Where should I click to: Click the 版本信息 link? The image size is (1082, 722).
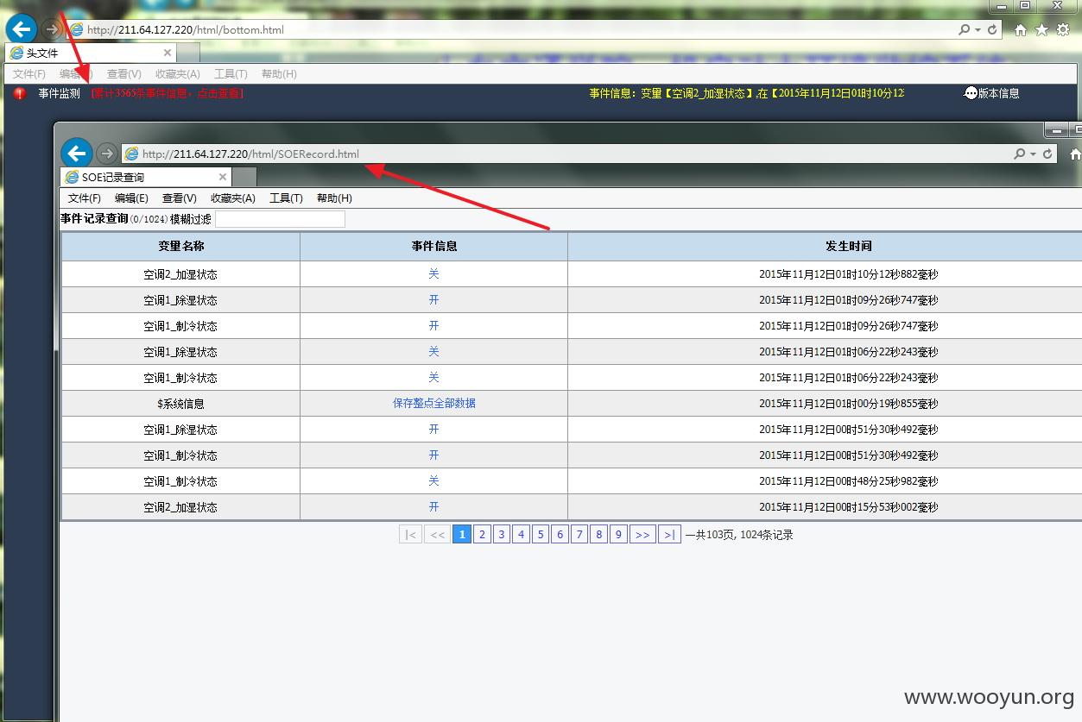coord(999,93)
